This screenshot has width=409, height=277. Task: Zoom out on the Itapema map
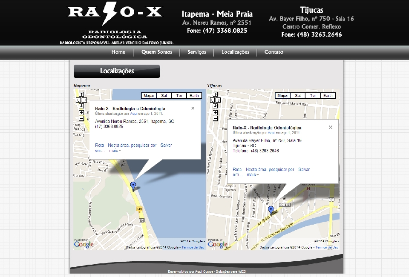pos(81,119)
